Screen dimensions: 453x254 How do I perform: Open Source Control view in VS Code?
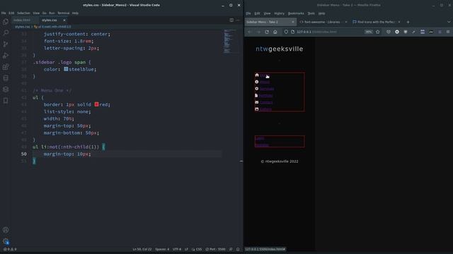pyautogui.click(x=6, y=44)
